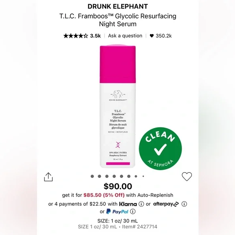Tap the share icon

48,177
